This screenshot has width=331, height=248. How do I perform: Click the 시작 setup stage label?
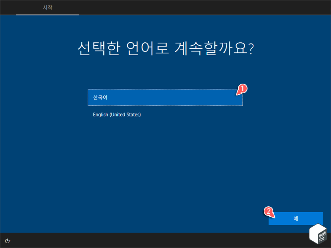tap(47, 7)
